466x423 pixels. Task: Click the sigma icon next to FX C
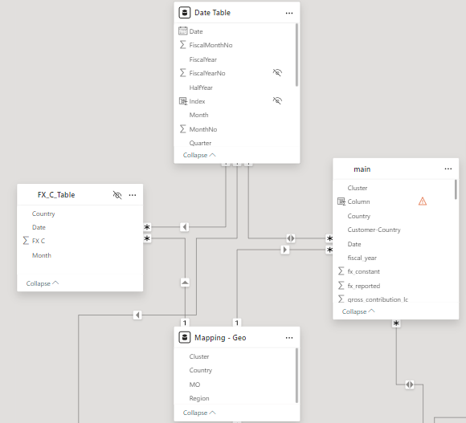26,241
